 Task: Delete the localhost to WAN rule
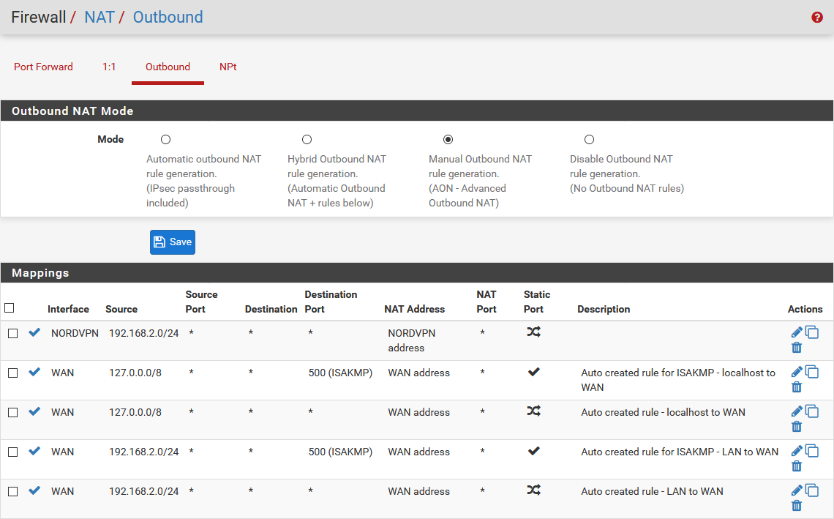pyautogui.click(x=797, y=427)
